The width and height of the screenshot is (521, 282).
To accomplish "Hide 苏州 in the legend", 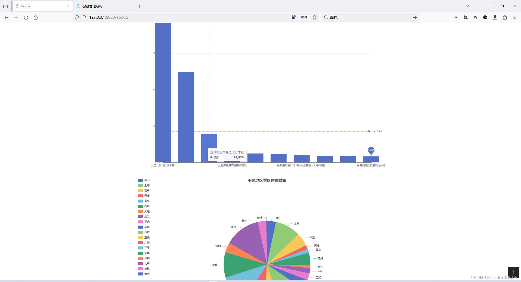I will point(144,206).
